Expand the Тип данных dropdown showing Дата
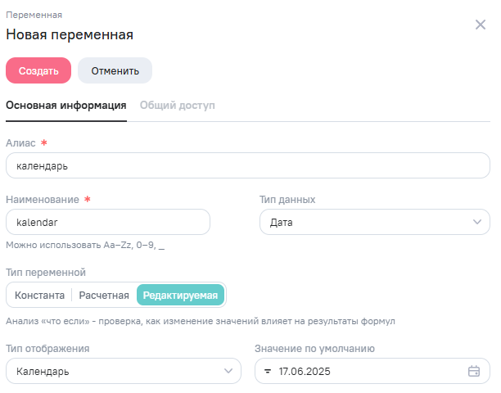501x393 pixels. 368,222
